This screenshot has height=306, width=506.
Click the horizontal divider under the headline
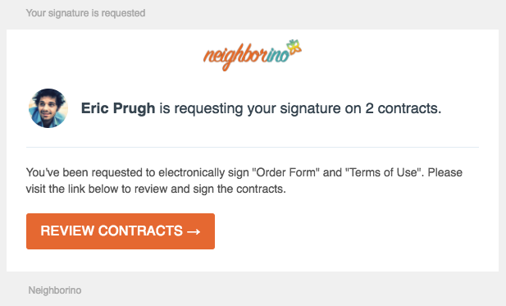[x=253, y=147]
